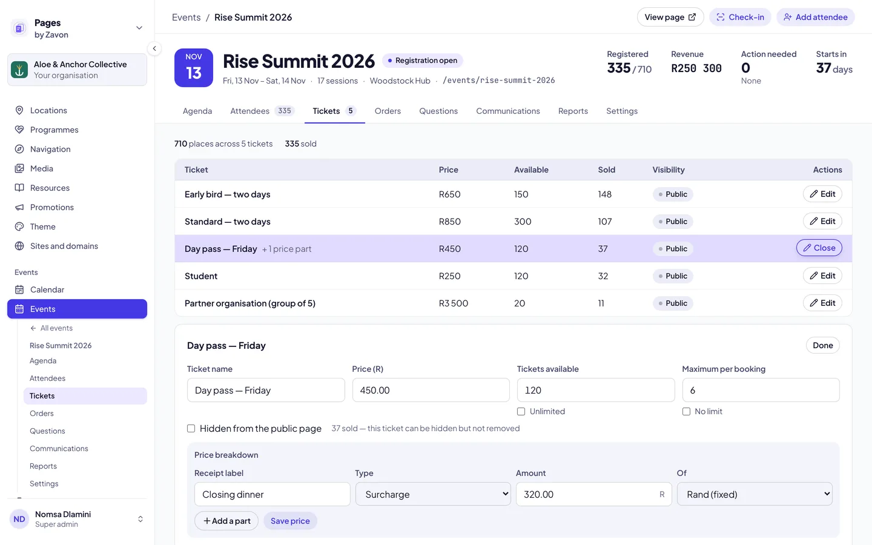Collapse the sidebar with chevron button
Image resolution: width=872 pixels, height=545 pixels.
(154, 48)
